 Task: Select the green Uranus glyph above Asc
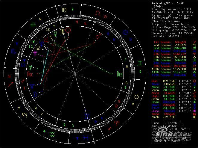point(30,67)
